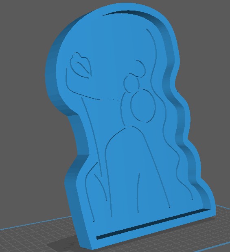Click the engraved lips on the model
Screen dimensions: 230x252
(81, 65)
